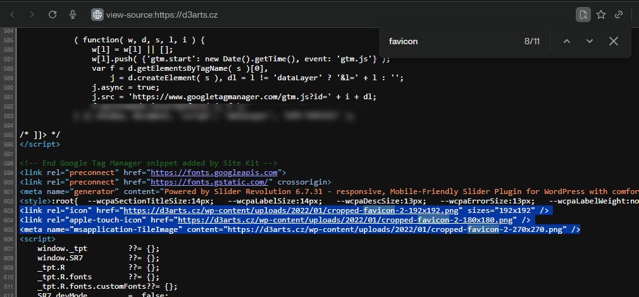Viewport: 639px width, 297px height.
Task: Close the find bar
Action: pyautogui.click(x=613, y=41)
